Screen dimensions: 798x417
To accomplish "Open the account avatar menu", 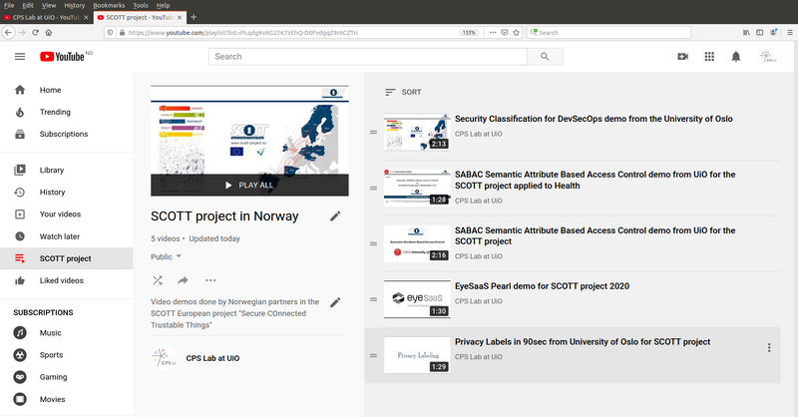I will pyautogui.click(x=768, y=57).
